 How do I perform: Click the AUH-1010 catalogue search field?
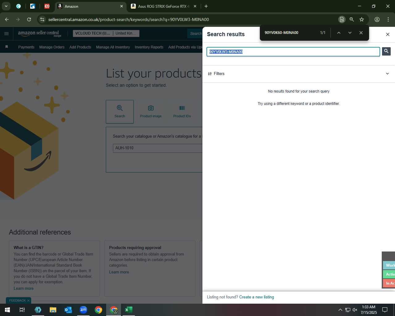click(x=158, y=148)
